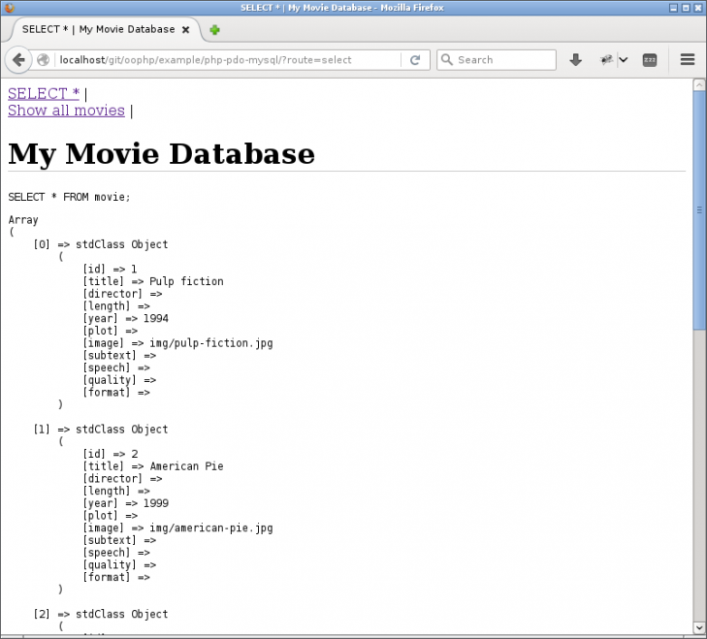Open a new tab with green plus
This screenshot has width=707, height=639.
click(214, 30)
